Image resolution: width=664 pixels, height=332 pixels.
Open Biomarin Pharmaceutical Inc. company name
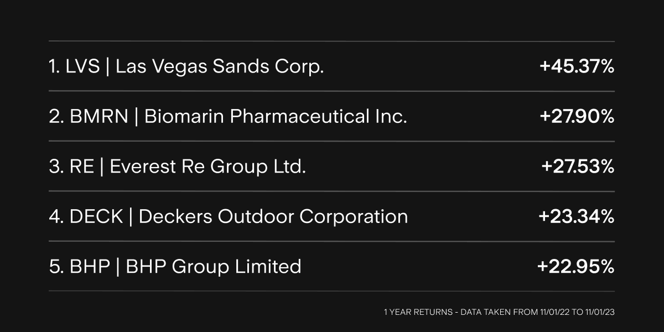(276, 117)
